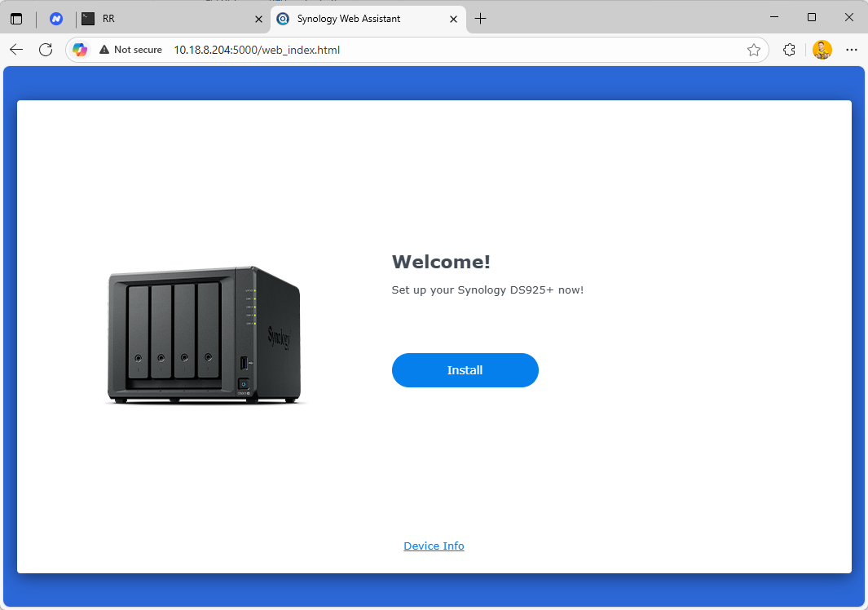Open the Device Info link

pos(434,546)
